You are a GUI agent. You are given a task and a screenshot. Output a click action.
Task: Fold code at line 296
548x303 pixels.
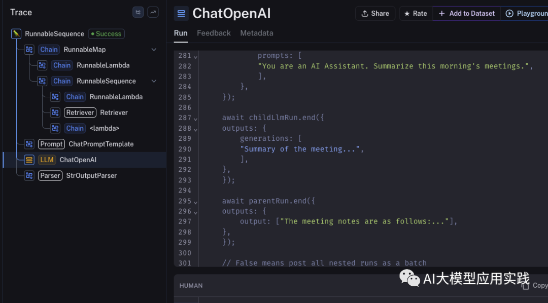point(195,212)
